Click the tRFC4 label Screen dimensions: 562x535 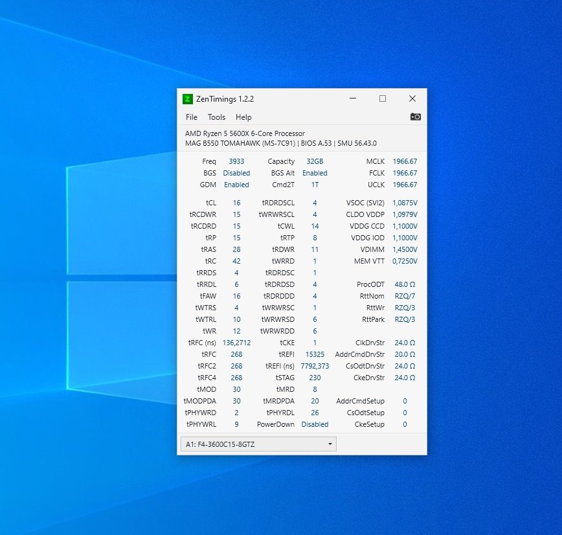click(x=207, y=378)
